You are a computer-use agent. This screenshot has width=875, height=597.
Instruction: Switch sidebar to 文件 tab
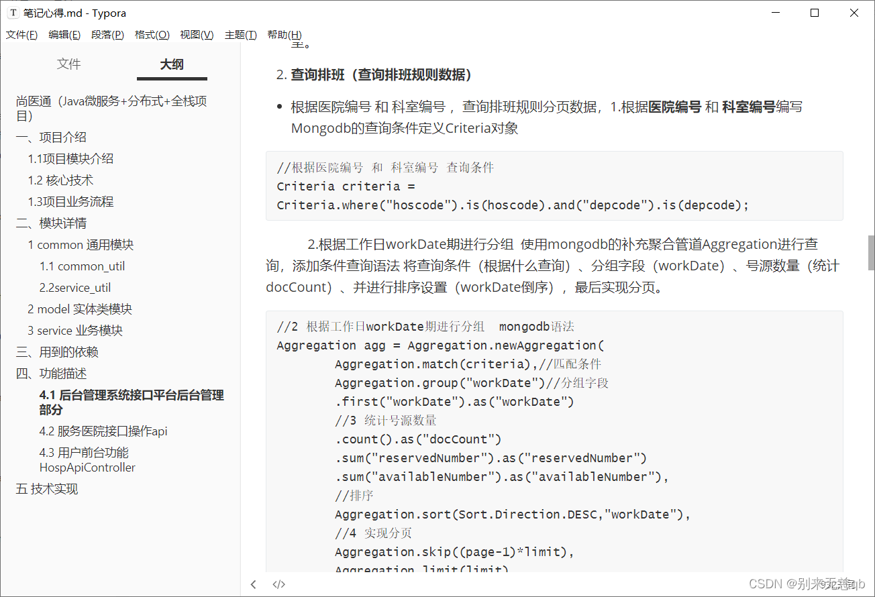click(68, 64)
